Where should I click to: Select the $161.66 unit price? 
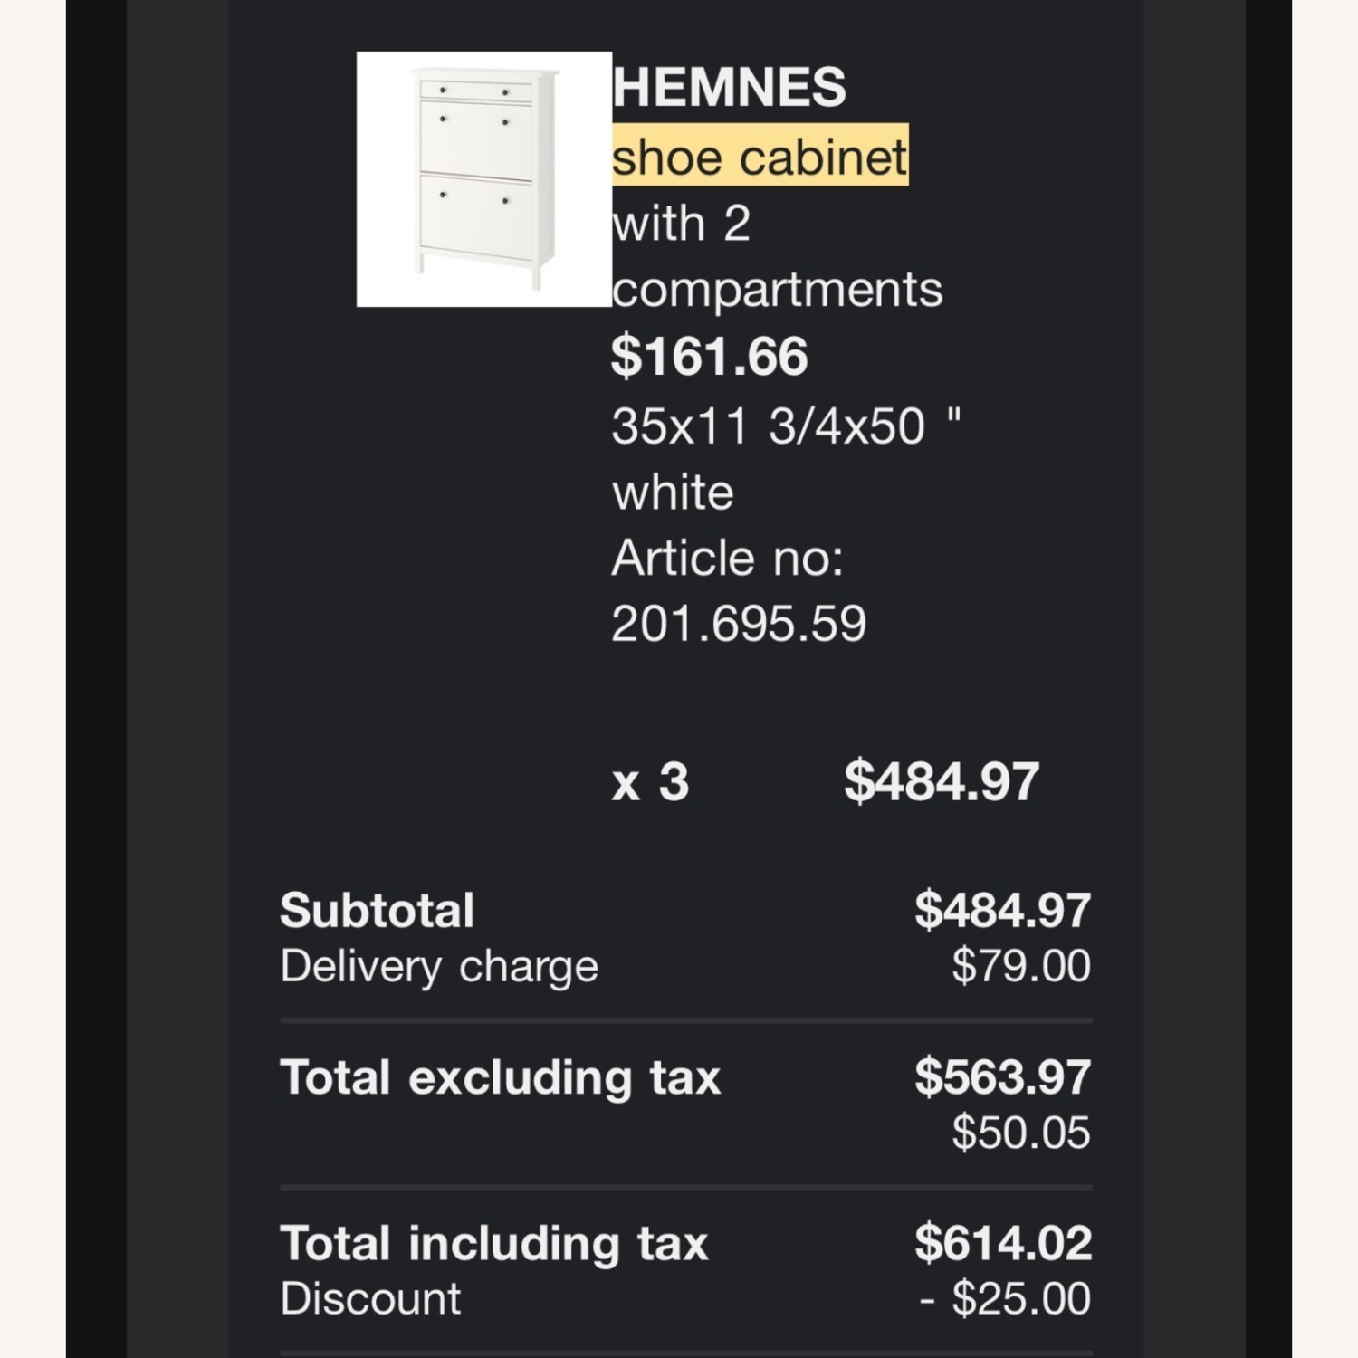pos(708,357)
